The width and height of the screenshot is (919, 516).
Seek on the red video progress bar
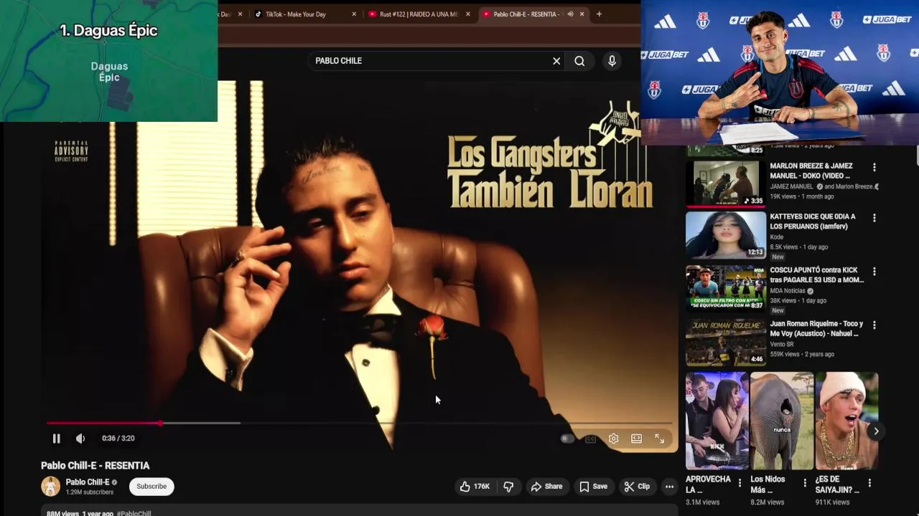click(x=359, y=423)
